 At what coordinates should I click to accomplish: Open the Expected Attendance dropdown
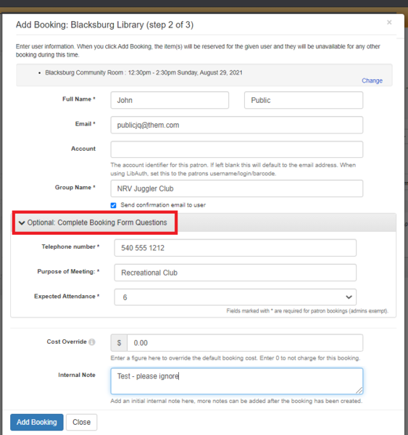(236, 297)
